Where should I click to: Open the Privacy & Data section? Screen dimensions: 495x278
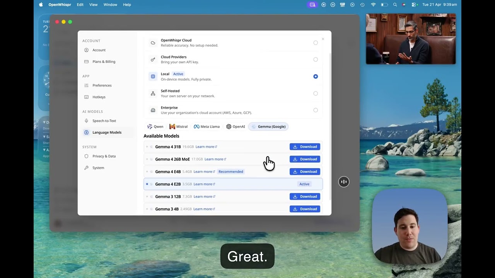click(x=108, y=156)
